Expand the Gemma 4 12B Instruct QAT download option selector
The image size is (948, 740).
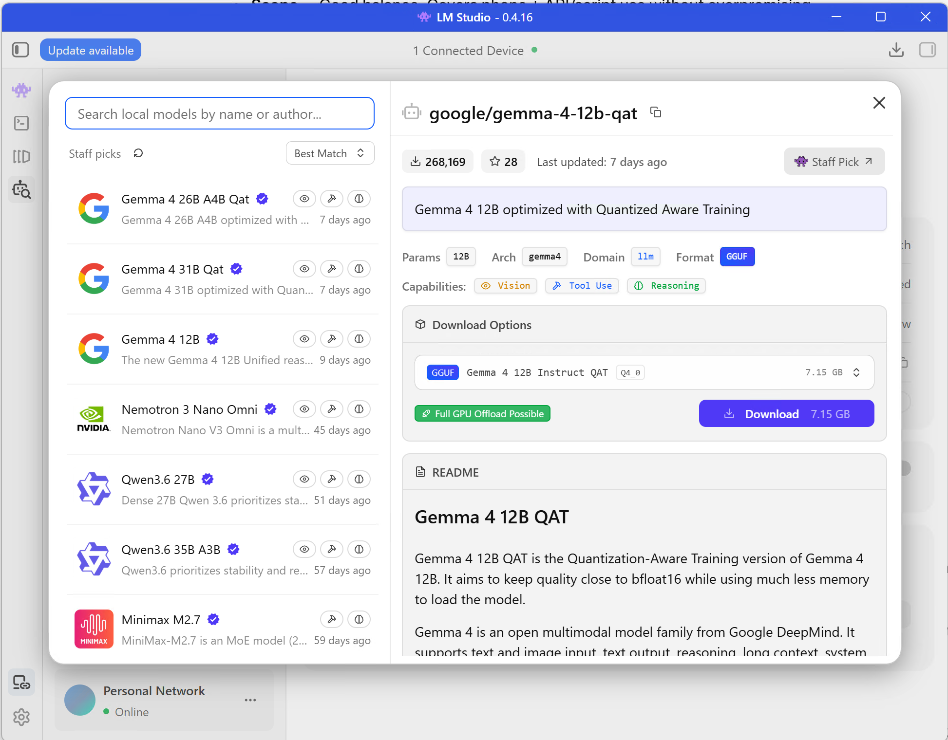[x=644, y=372]
